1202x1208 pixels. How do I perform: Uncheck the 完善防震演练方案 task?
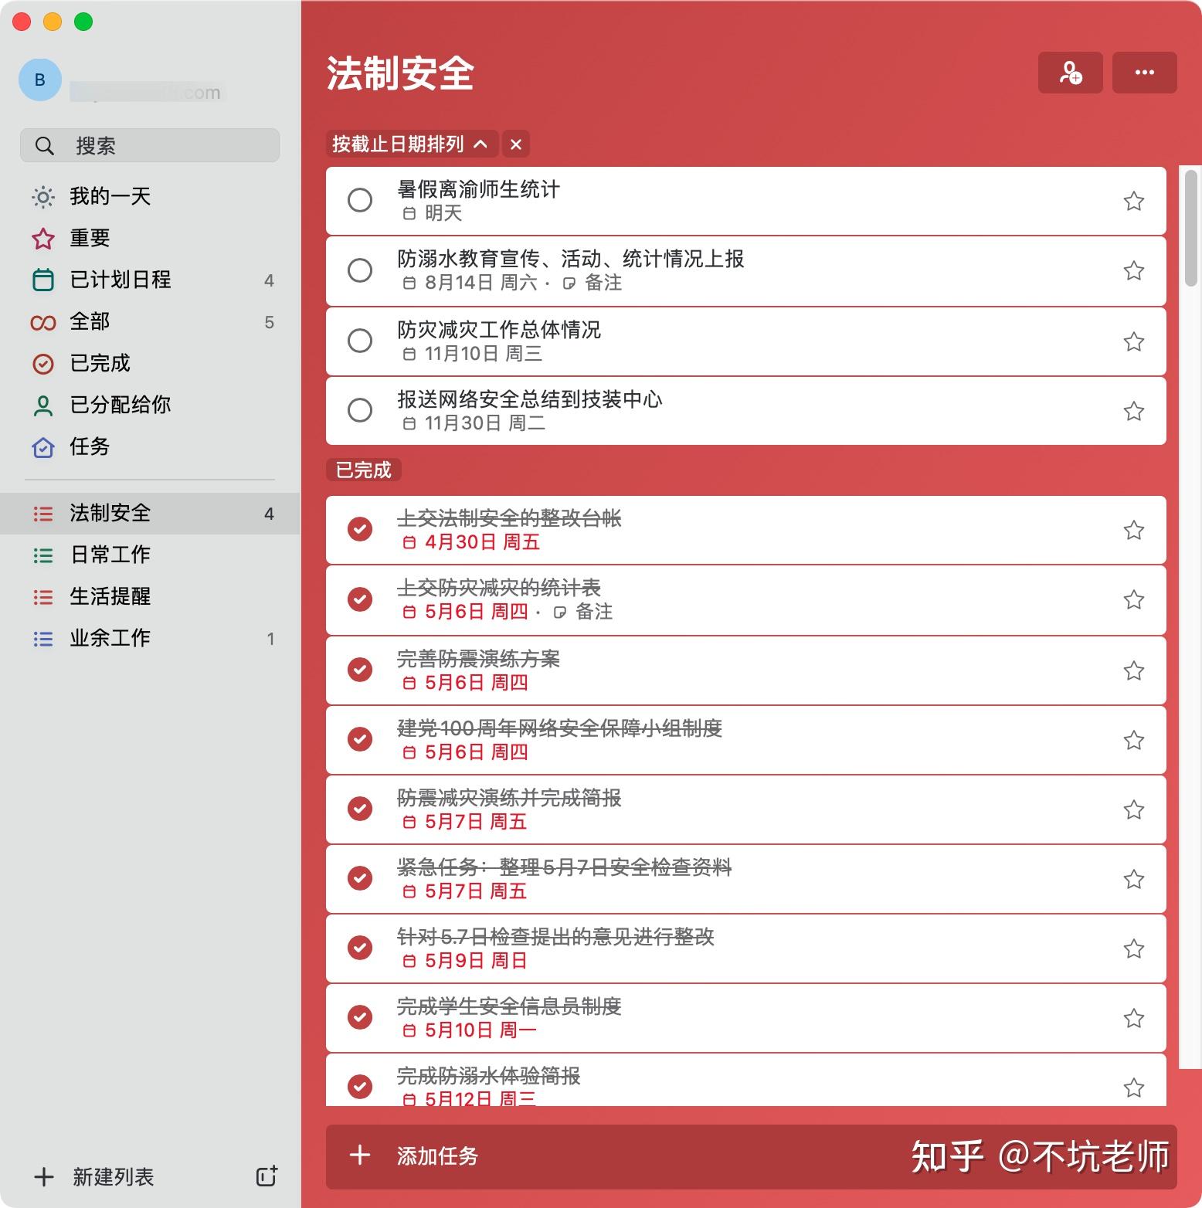pyautogui.click(x=360, y=670)
